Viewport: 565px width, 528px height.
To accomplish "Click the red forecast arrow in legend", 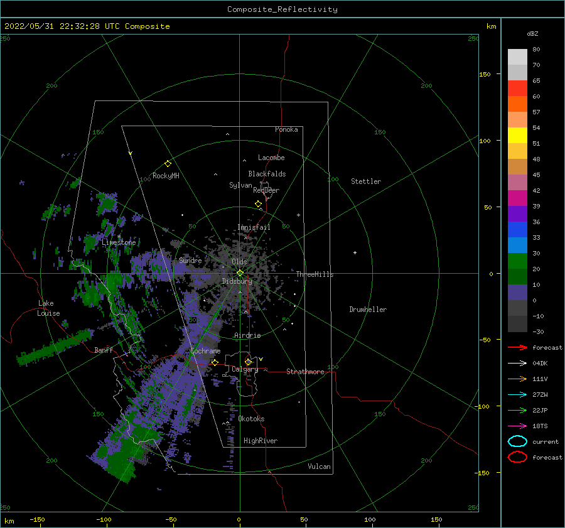I will 517,347.
